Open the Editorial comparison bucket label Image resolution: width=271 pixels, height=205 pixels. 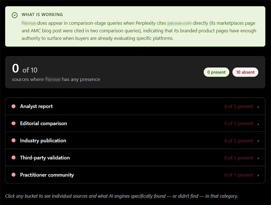44,123
